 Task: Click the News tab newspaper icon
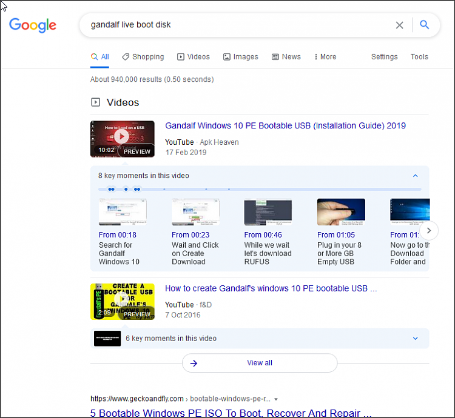[275, 57]
